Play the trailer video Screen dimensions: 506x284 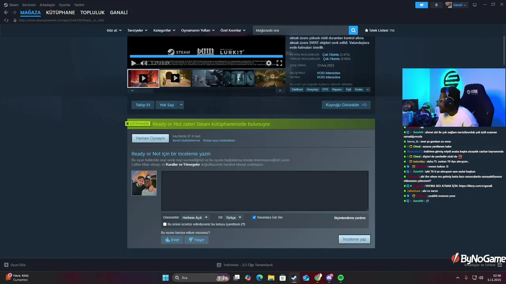(x=134, y=63)
